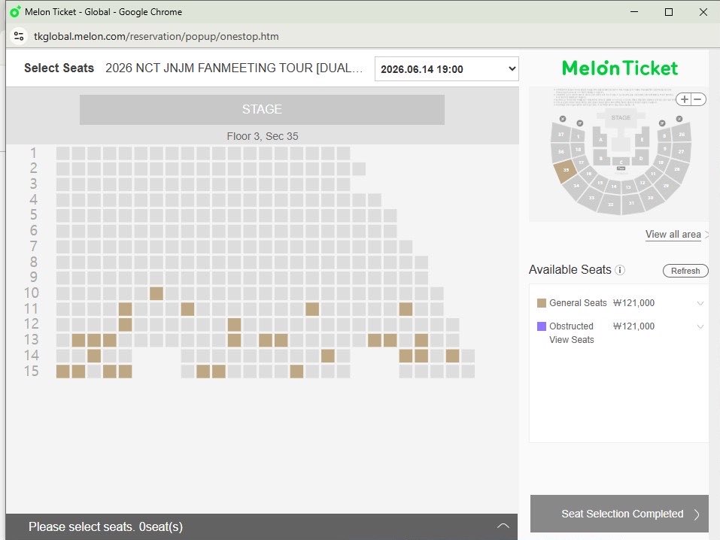Open the View all area link
The width and height of the screenshot is (720, 540).
[x=673, y=234]
